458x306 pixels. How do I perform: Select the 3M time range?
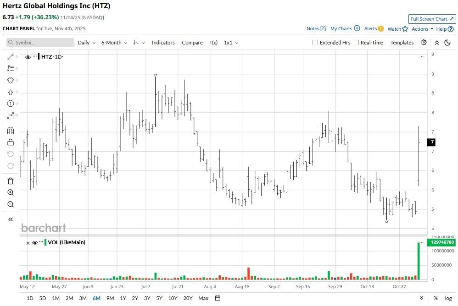(83, 298)
